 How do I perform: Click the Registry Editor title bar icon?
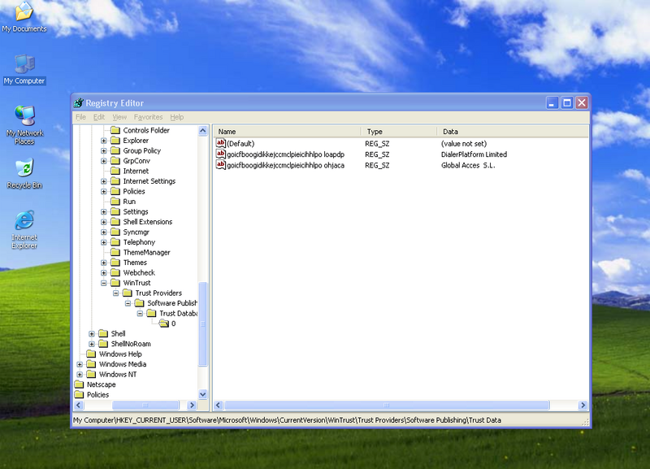click(78, 103)
